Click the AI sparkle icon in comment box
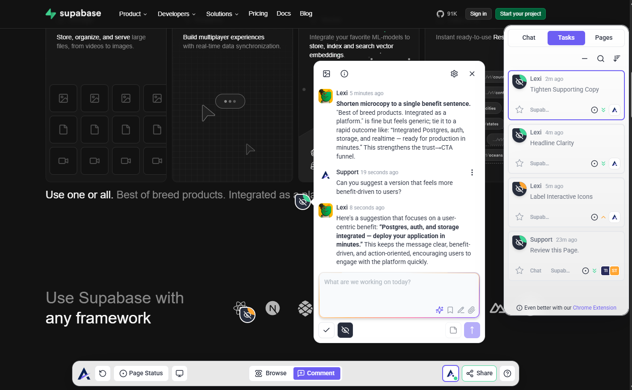This screenshot has height=390, width=632. point(439,310)
